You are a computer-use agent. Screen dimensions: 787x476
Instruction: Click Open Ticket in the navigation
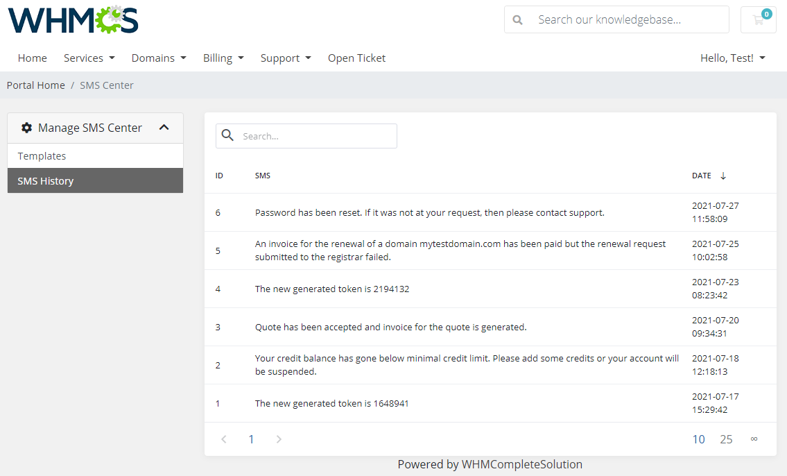[356, 58]
